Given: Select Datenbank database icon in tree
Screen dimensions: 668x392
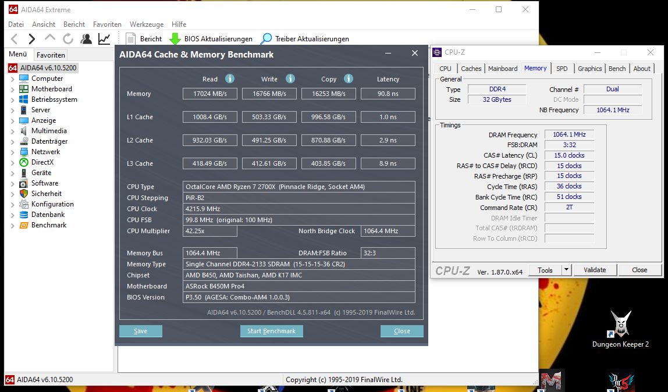Looking at the screenshot, I should (x=24, y=215).
